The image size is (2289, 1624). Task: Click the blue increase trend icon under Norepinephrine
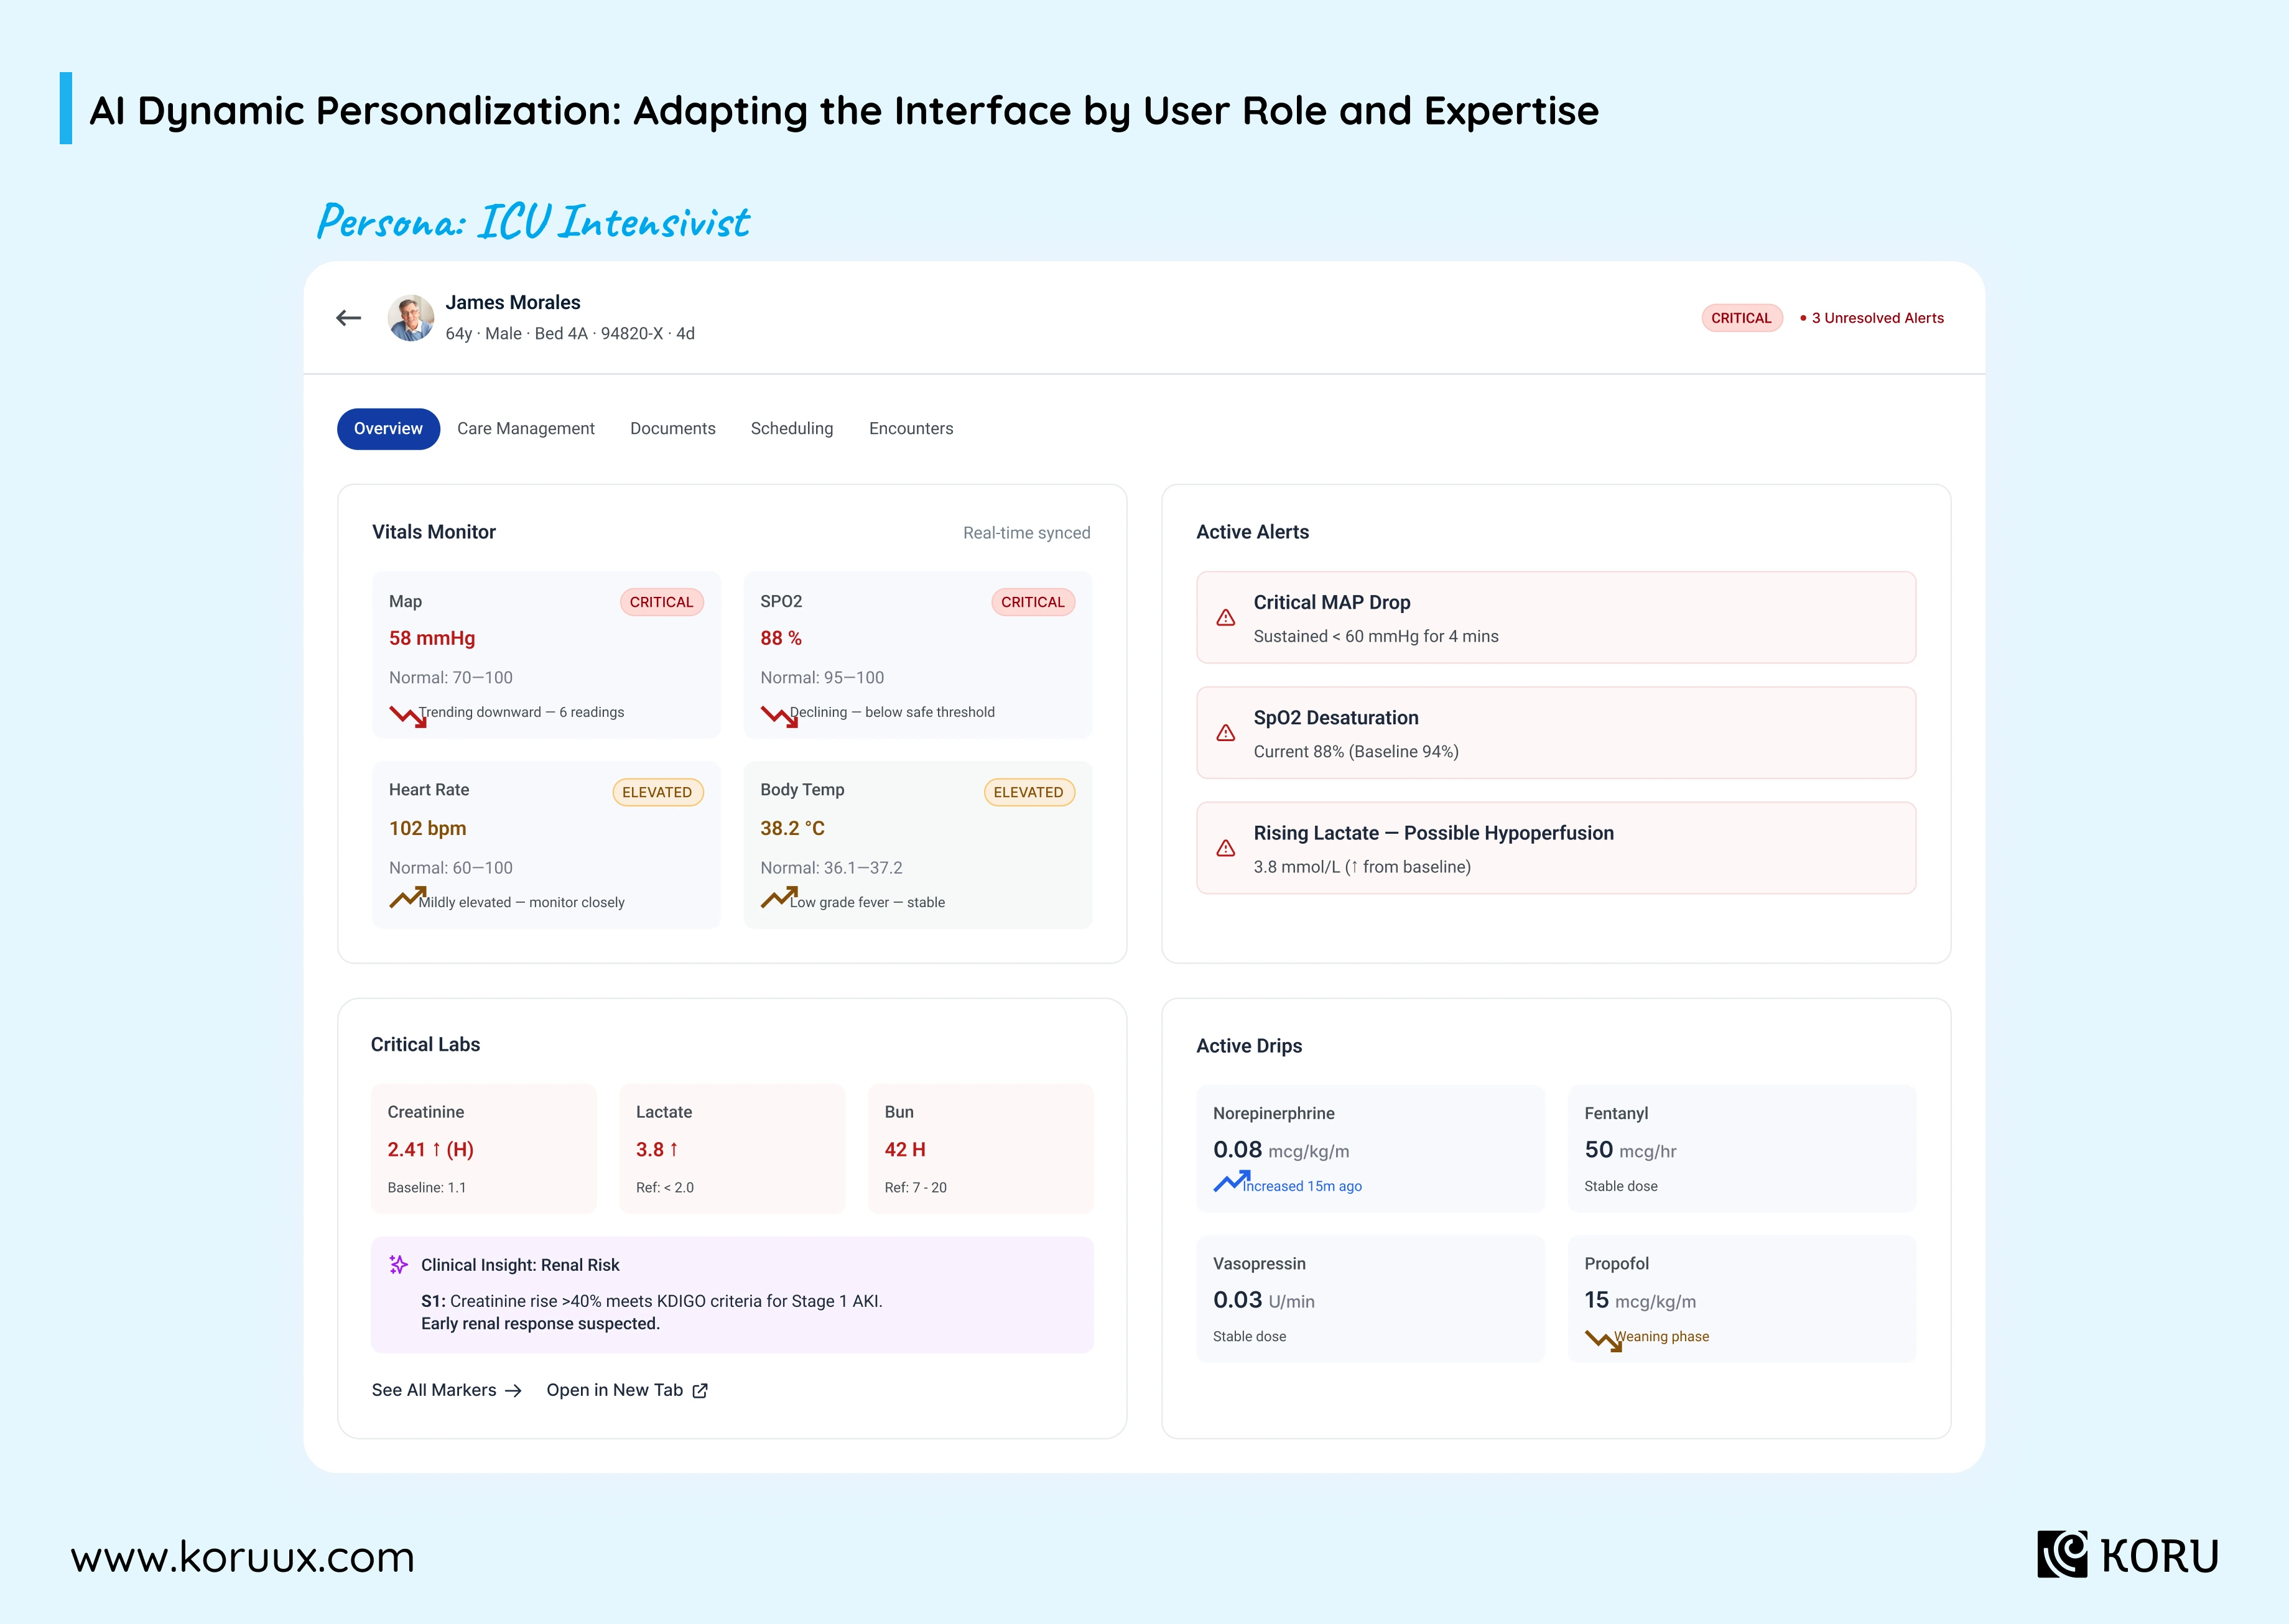click(x=1232, y=1181)
